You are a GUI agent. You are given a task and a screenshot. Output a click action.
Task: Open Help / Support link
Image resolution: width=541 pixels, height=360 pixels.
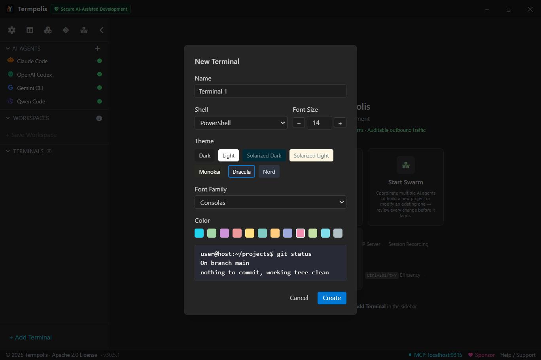click(x=518, y=355)
